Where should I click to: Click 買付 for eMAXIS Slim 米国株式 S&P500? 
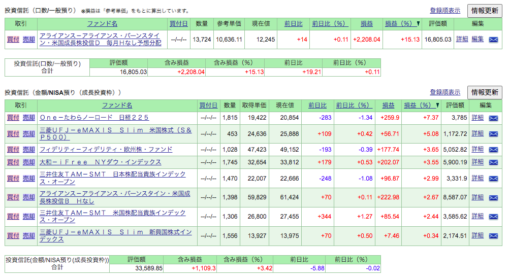(x=13, y=133)
